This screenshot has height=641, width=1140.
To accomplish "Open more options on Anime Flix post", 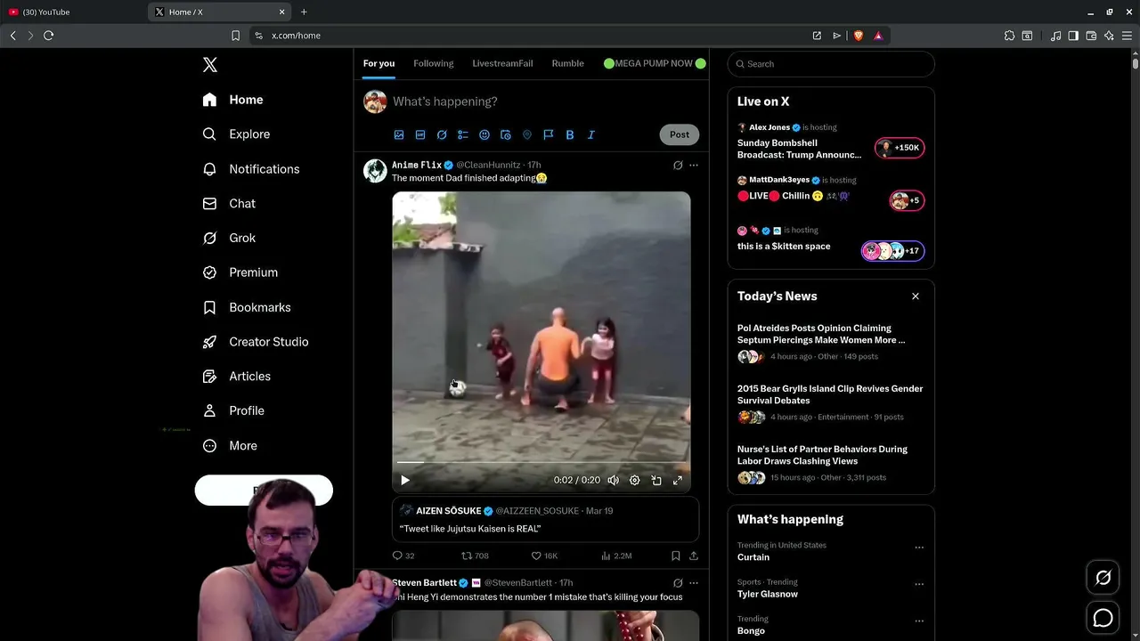I will [x=694, y=165].
